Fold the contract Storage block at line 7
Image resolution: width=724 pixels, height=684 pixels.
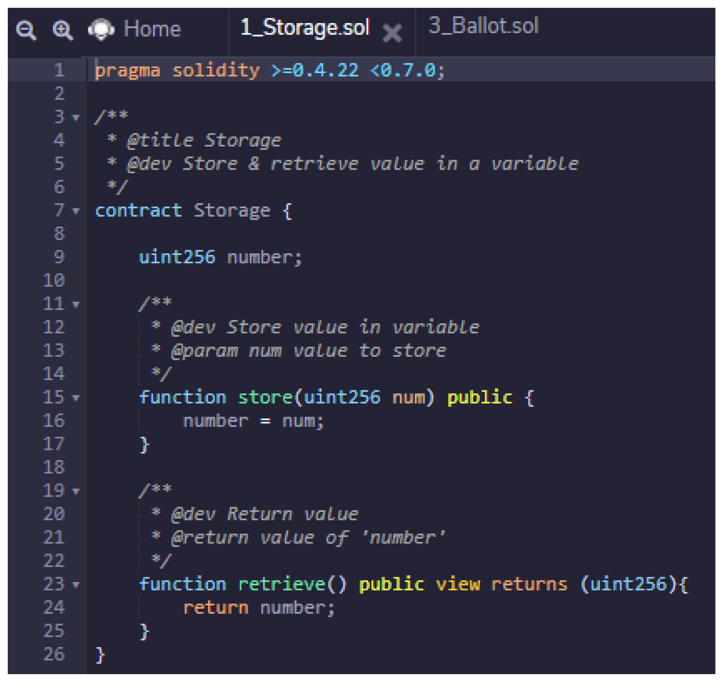(x=76, y=211)
